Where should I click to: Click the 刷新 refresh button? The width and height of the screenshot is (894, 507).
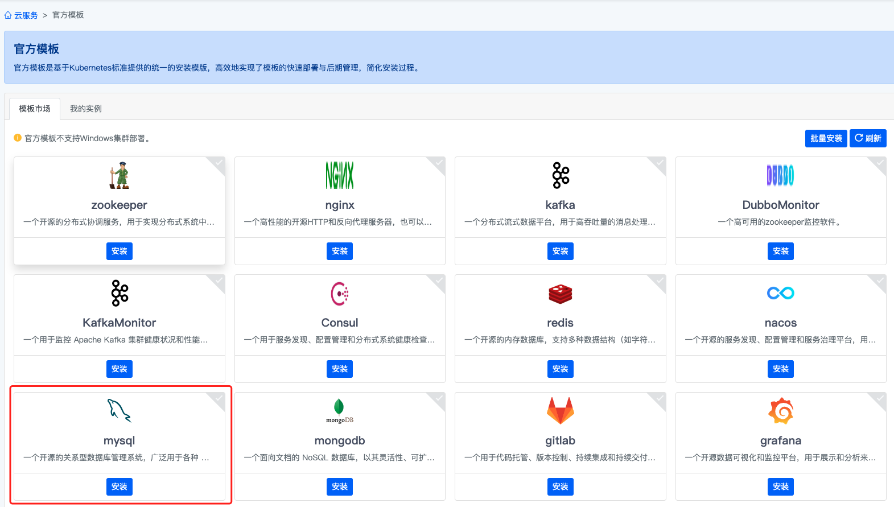click(x=868, y=138)
